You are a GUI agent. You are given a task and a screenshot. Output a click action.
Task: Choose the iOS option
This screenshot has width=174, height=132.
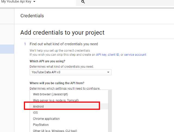[35, 113]
